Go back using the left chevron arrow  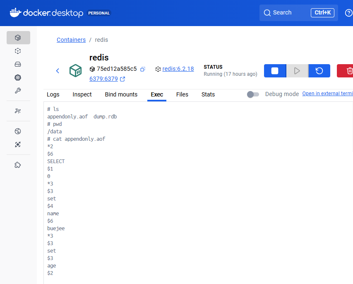[58, 71]
